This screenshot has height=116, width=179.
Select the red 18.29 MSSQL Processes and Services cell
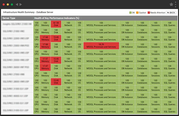[x=101, y=46]
